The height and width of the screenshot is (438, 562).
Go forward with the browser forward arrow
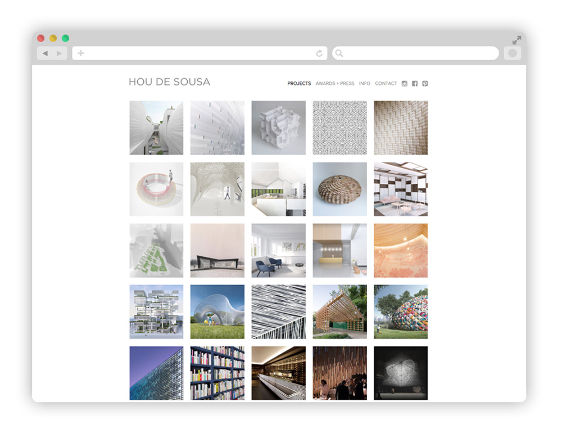click(60, 53)
